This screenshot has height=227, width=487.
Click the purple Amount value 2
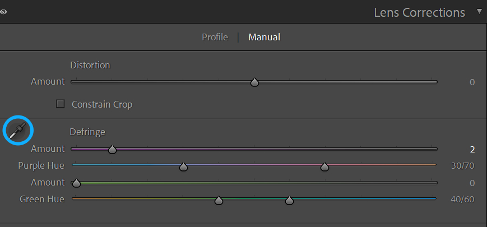pyautogui.click(x=472, y=150)
